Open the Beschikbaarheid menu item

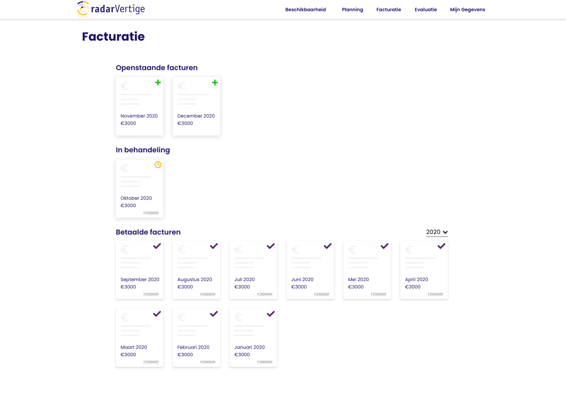pyautogui.click(x=305, y=10)
